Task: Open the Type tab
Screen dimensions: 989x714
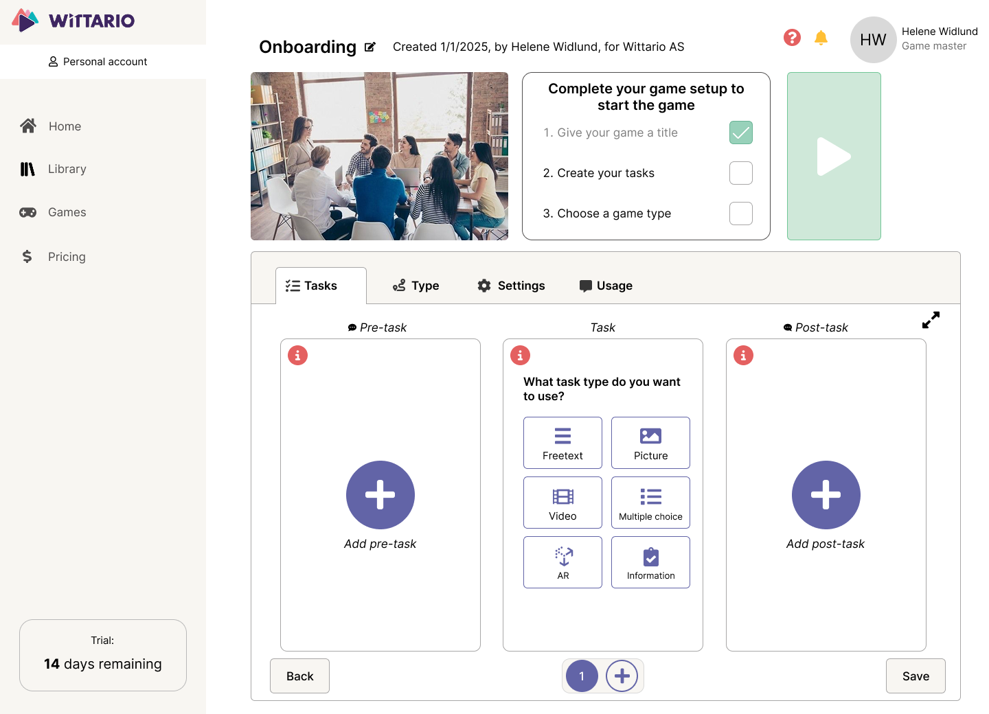Action: point(416,285)
